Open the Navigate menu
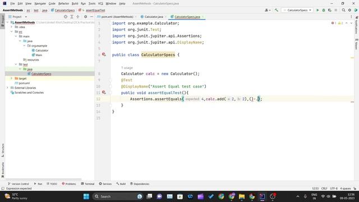 point(40,3)
